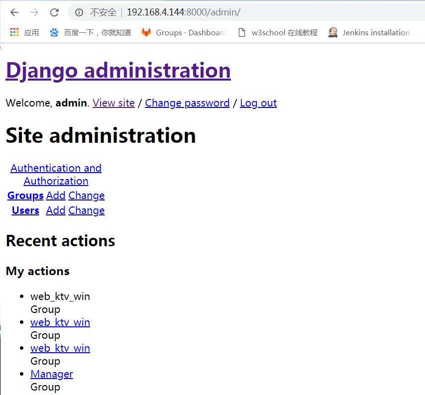Image resolution: width=425 pixels, height=395 pixels.
Task: Open site info icon beside 不安全
Action: [79, 12]
